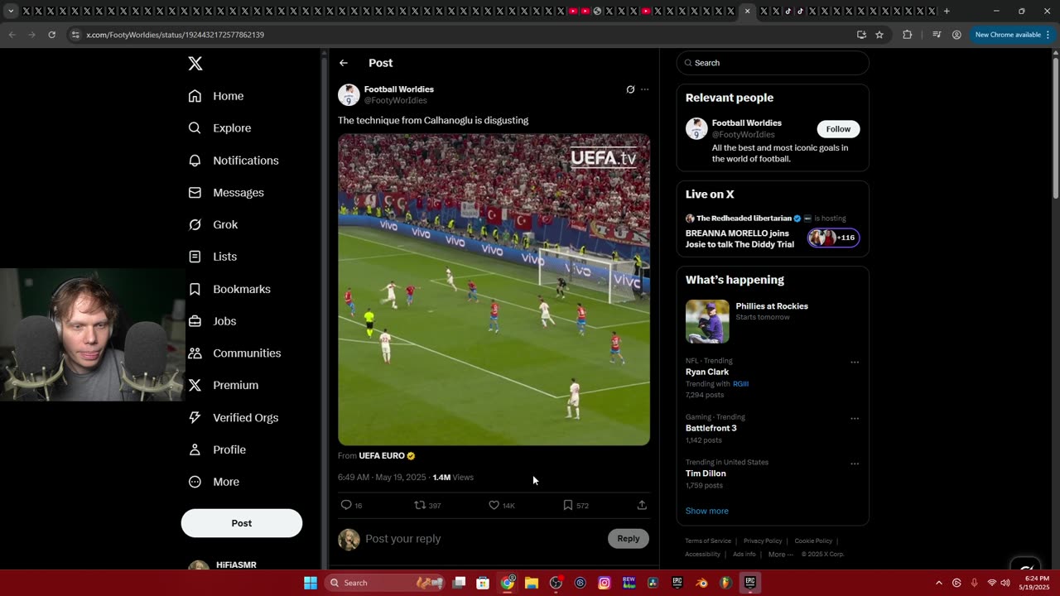Open Terms of Service link
This screenshot has height=596, width=1060.
708,541
